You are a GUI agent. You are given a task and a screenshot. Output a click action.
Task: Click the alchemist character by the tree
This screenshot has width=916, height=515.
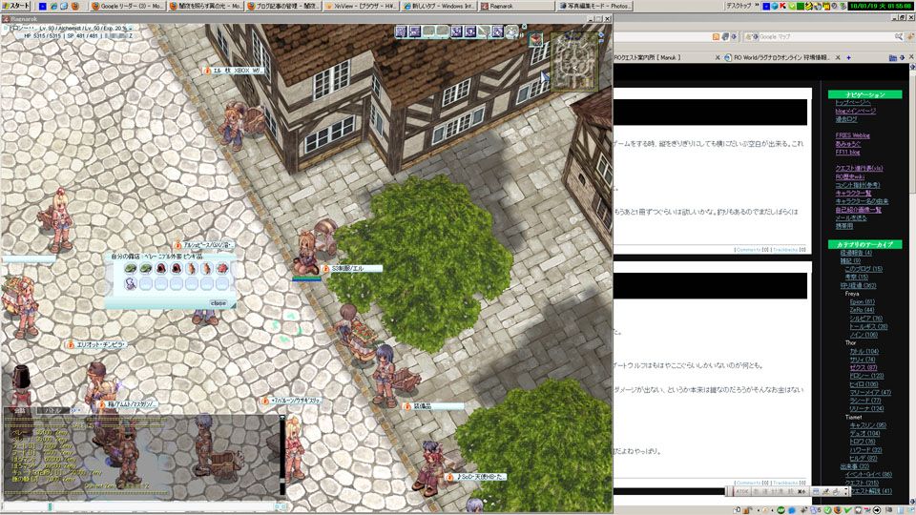tap(306, 252)
